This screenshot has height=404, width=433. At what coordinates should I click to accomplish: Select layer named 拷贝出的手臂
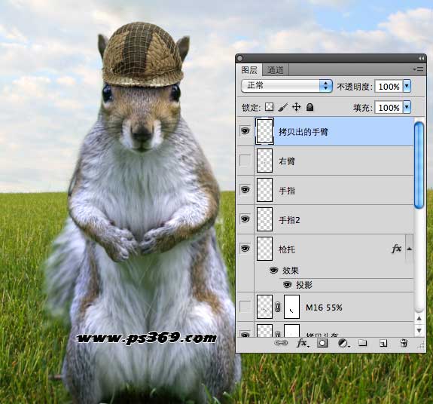(303, 132)
